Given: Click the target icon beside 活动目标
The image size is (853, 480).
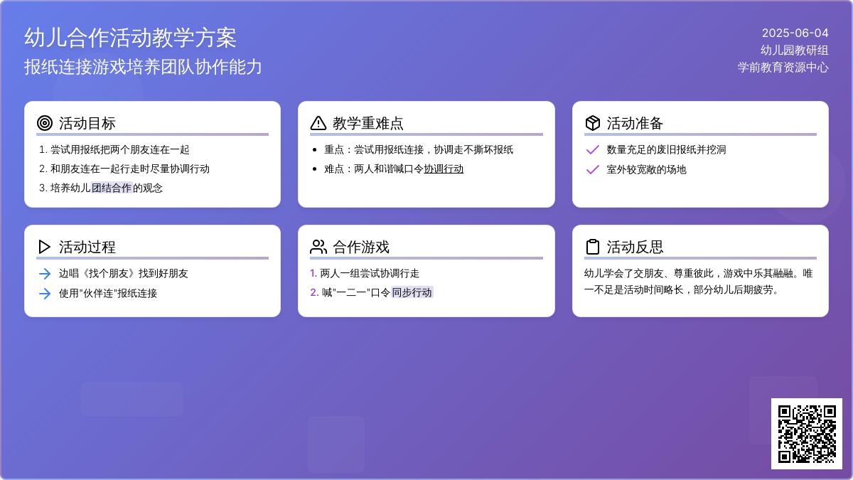Looking at the screenshot, I should pyautogui.click(x=45, y=123).
